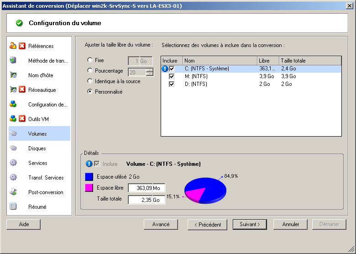The width and height of the screenshot is (356, 254).
Task: Click the Pourcentage value field
Action: tap(137, 72)
